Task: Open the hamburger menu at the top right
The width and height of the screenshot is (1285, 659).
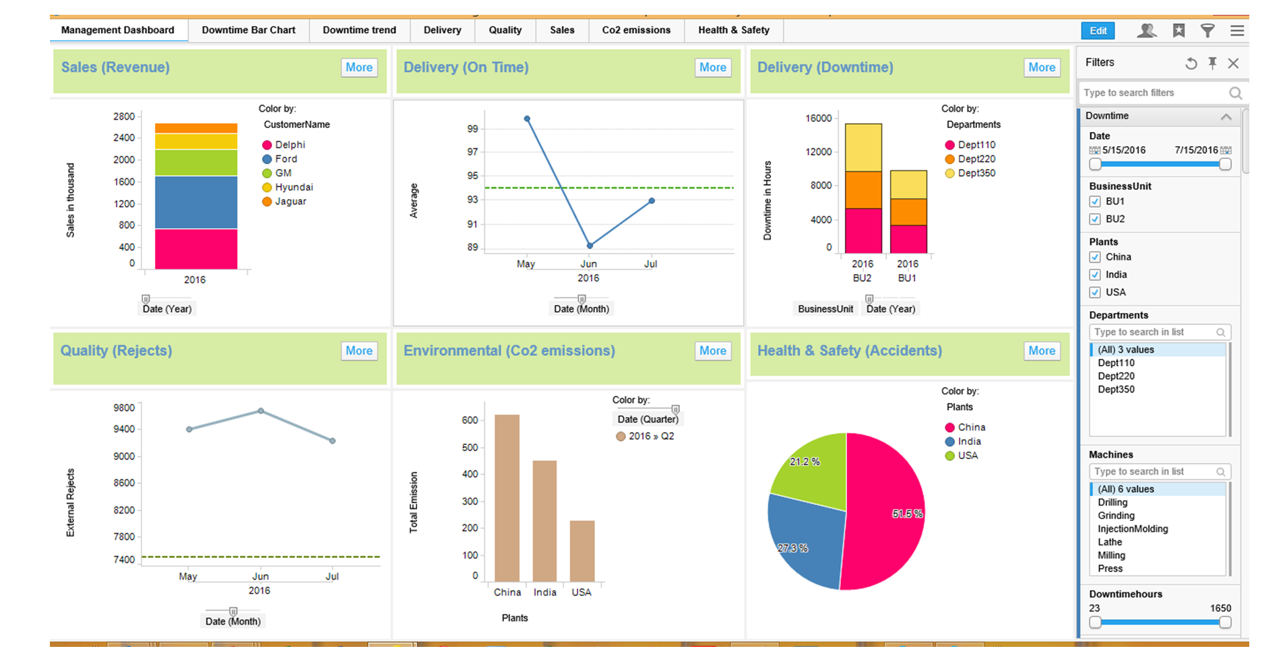Action: pos(1237,30)
